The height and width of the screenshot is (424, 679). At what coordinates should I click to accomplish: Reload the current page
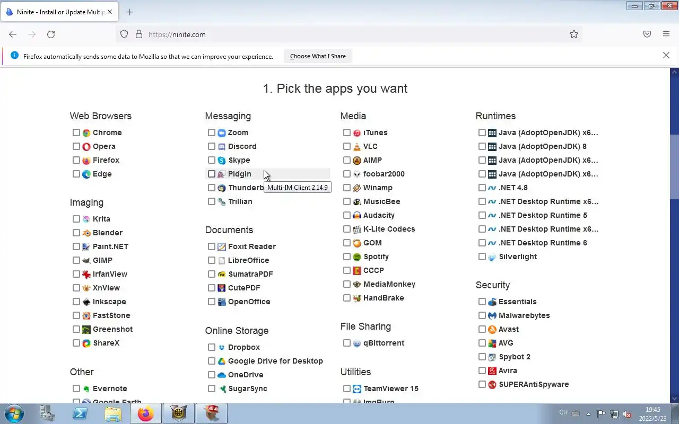(51, 34)
